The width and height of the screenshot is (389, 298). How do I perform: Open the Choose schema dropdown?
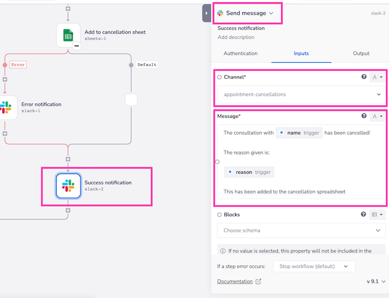tap(301, 230)
